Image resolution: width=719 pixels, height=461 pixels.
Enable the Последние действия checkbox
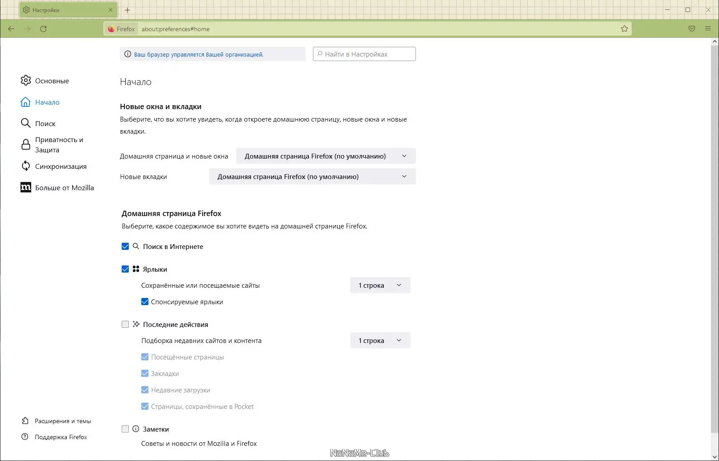pos(125,324)
